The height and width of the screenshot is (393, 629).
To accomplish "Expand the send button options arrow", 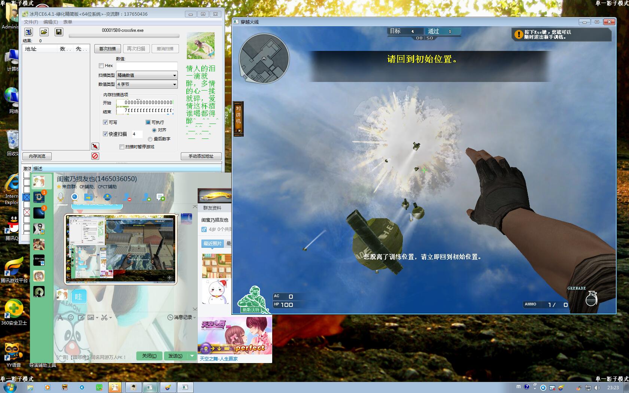I will 192,356.
